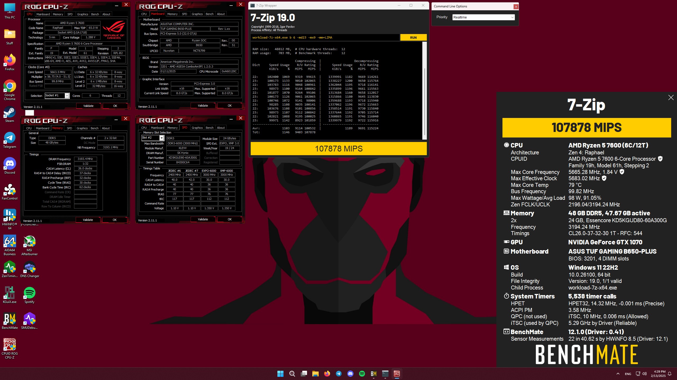This screenshot has height=380, width=677.
Task: Select SPD tab in Memory window
Action: click(69, 128)
